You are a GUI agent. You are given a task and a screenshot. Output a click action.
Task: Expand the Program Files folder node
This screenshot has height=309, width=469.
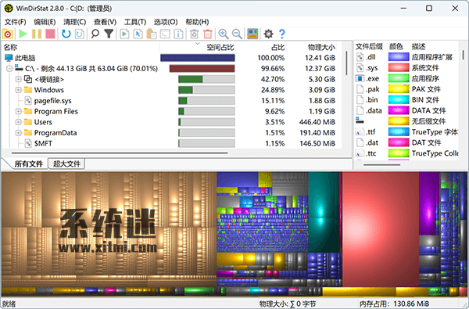(x=18, y=111)
